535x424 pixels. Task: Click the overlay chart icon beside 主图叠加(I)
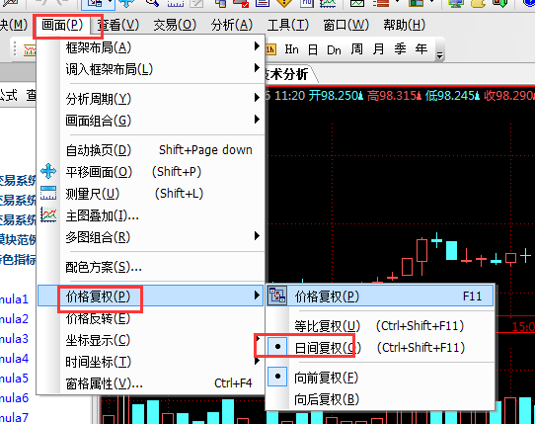[48, 214]
